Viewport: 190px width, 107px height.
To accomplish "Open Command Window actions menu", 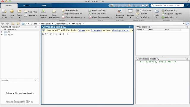I will 130,27.
